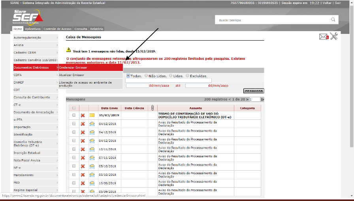Image resolution: width=354 pixels, height=201 pixels.
Task: Tick the checkbox for the 15/03/2019 message
Action: click(x=73, y=115)
